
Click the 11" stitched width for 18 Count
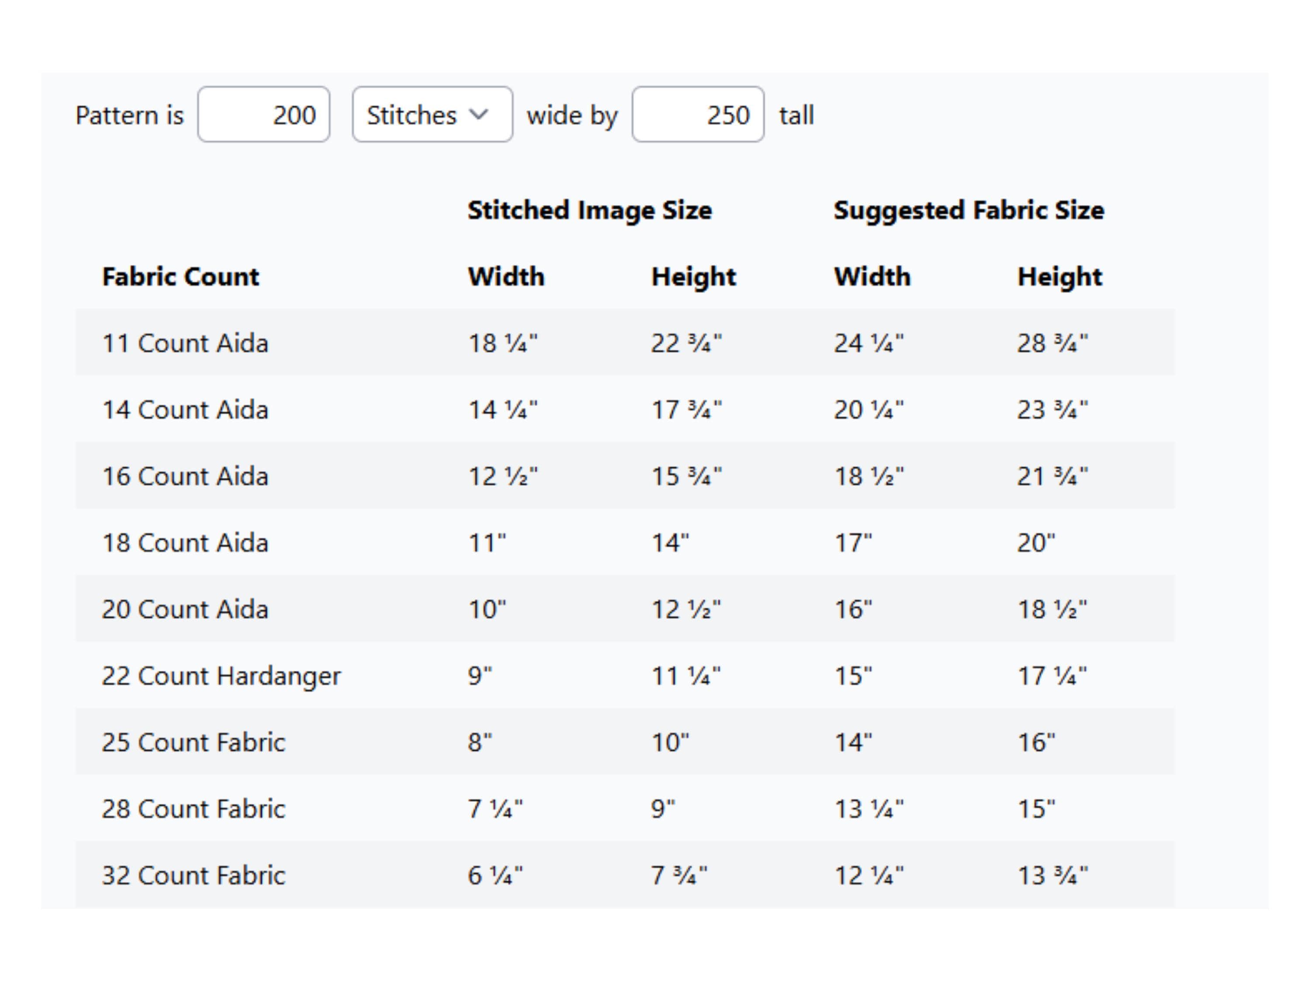(x=487, y=543)
